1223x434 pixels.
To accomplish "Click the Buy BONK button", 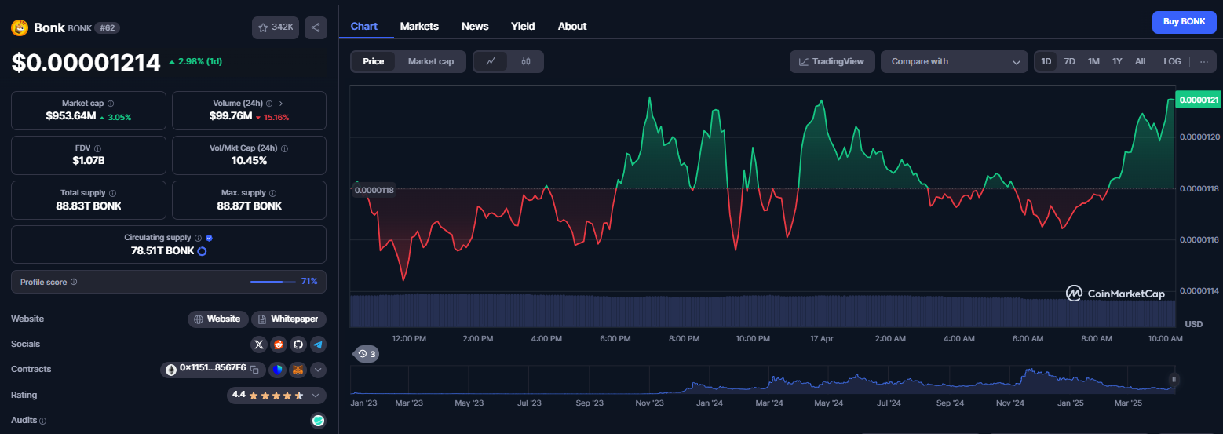I will click(1184, 22).
